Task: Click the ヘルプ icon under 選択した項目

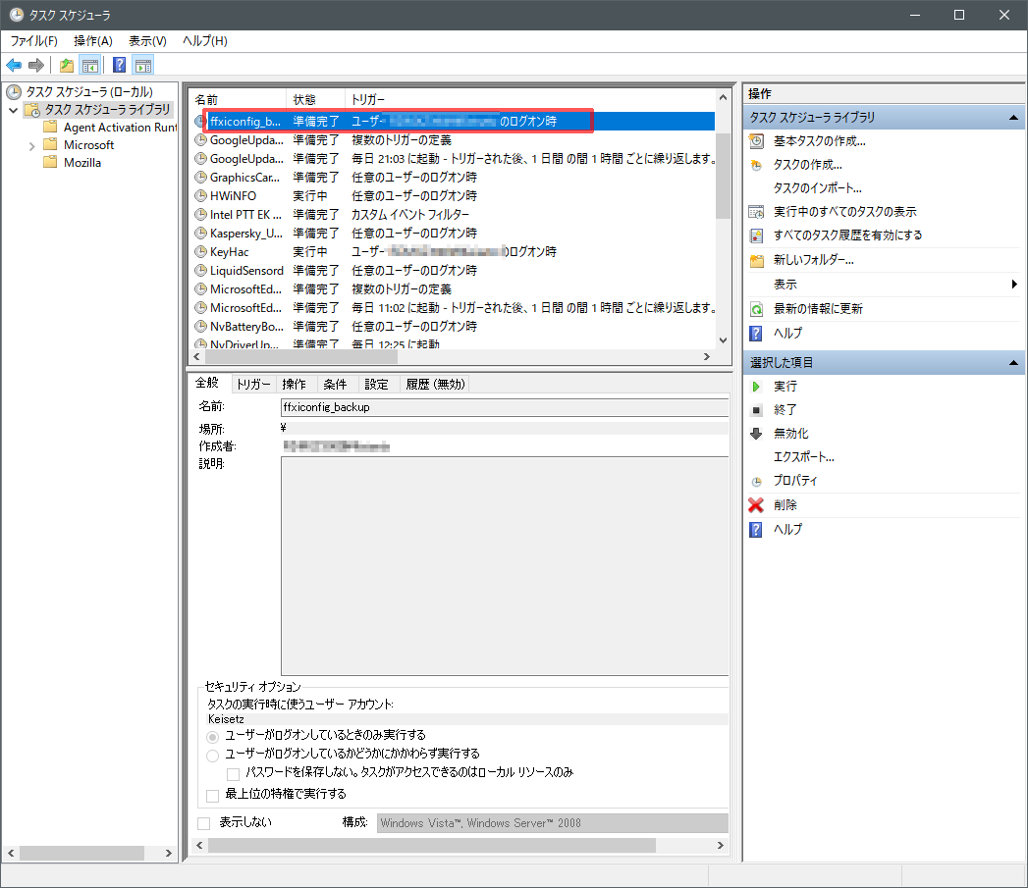Action: (x=756, y=530)
